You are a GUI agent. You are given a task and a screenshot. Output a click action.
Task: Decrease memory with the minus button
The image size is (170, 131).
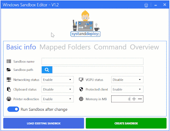coord(140,99)
